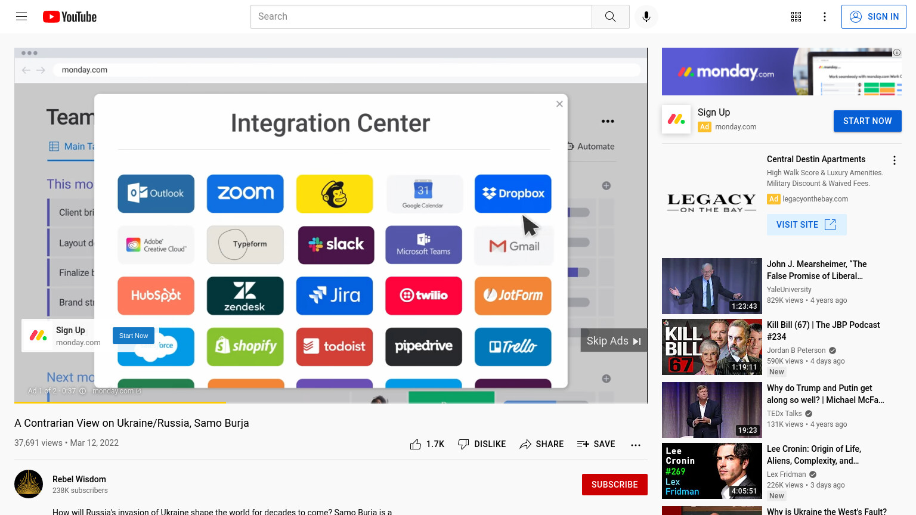The height and width of the screenshot is (515, 916).
Task: Click Start Now in video ad overlay
Action: 134,336
